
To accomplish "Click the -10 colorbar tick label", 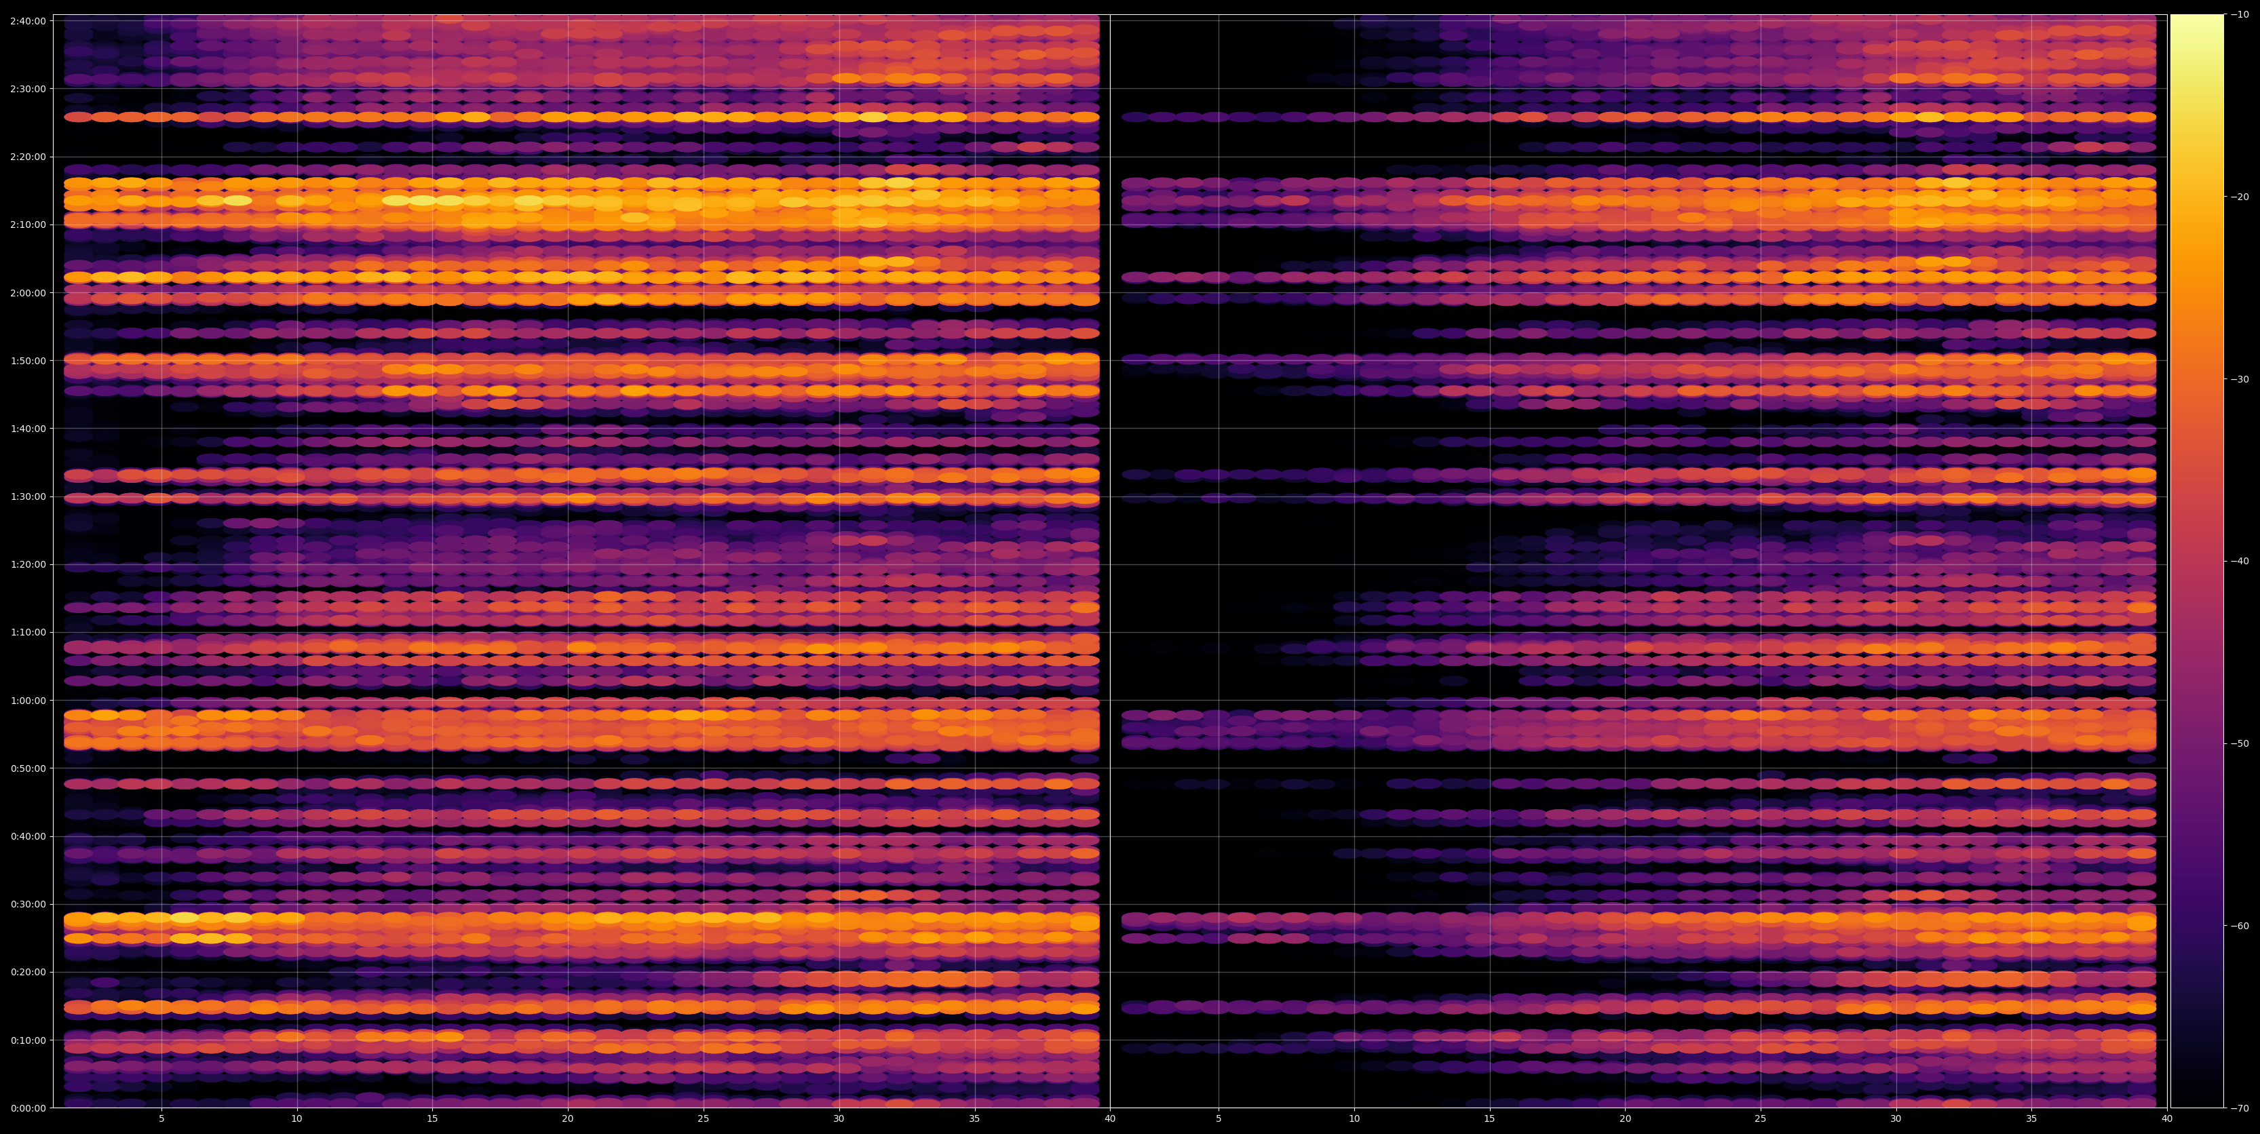I will coord(2240,15).
